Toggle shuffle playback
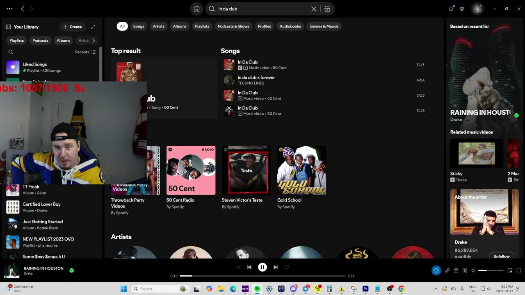Viewport: 525px width, 295px height. [x=238, y=267]
